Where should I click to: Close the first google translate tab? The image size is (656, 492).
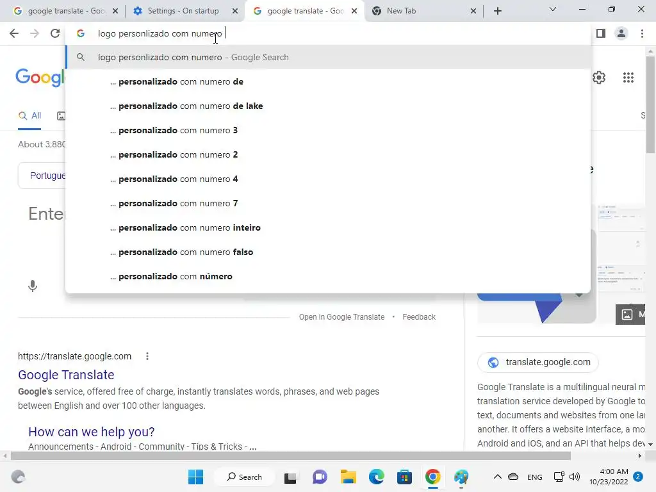point(115,11)
